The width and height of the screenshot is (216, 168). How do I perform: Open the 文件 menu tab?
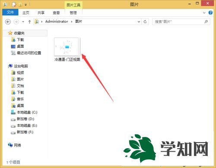(10, 12)
